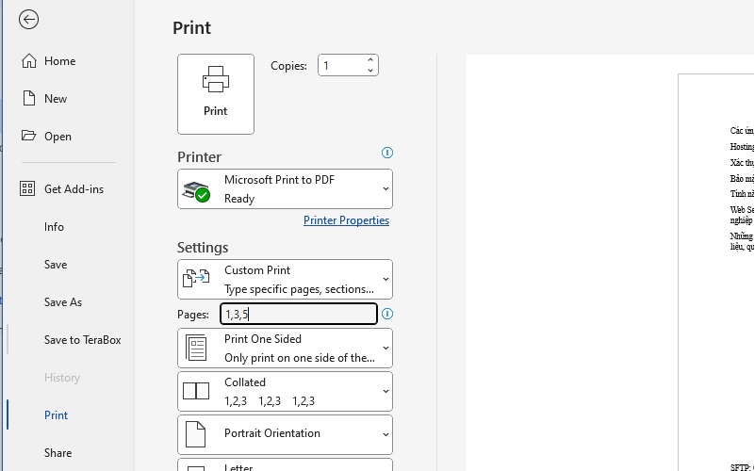Select New in the sidebar
The width and height of the screenshot is (755, 471).
click(x=56, y=99)
